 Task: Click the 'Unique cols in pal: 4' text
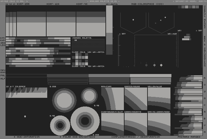pos(14,1)
